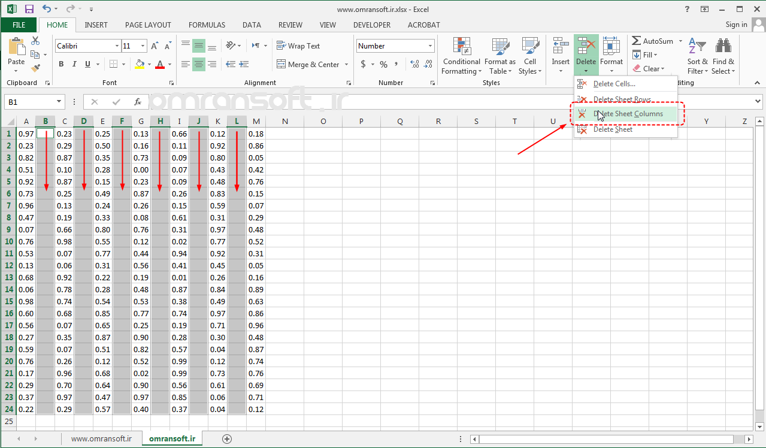Toggle Wrap Text
The height and width of the screenshot is (448, 766).
tap(298, 46)
